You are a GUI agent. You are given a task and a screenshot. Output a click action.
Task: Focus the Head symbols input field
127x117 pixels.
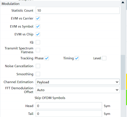point(69,106)
